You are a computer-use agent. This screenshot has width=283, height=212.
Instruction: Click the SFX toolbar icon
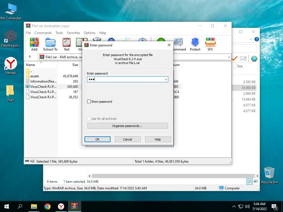(210, 44)
